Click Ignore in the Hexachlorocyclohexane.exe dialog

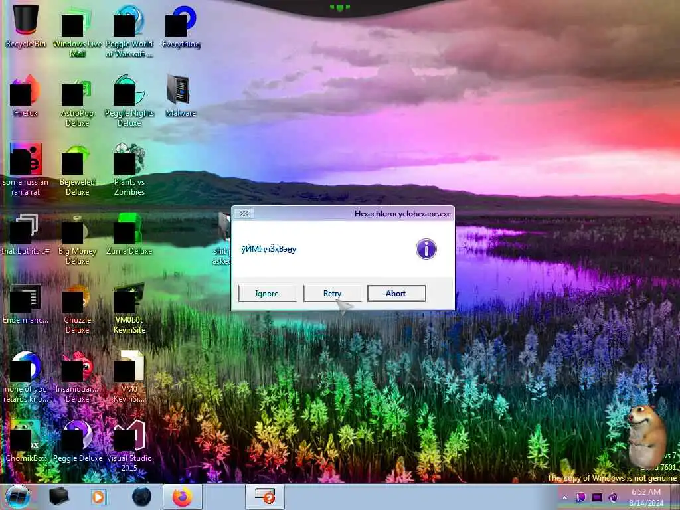[267, 294]
